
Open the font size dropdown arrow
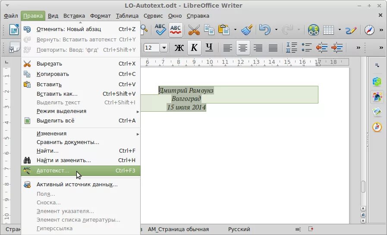click(164, 47)
